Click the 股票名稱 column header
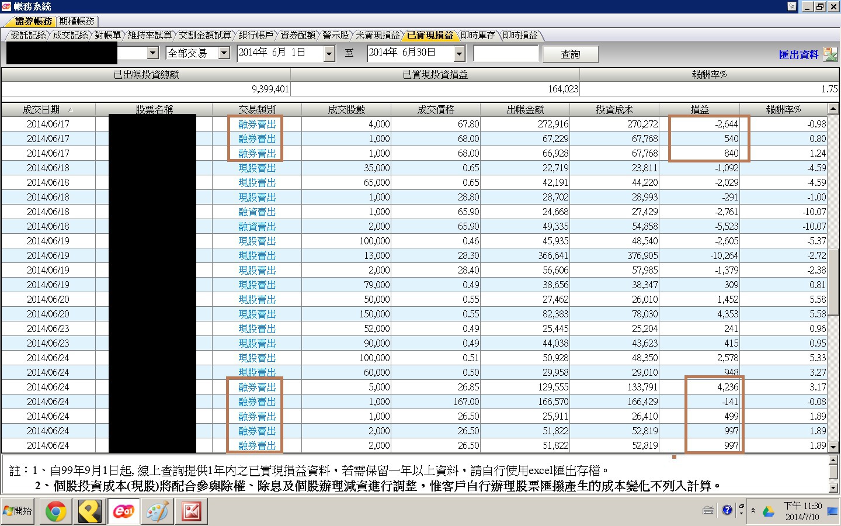The width and height of the screenshot is (841, 526). click(x=154, y=109)
